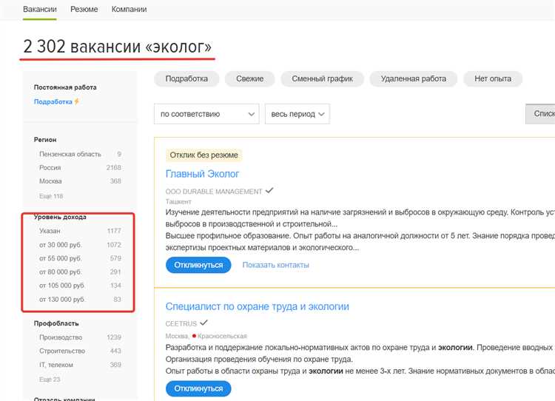Viewport: 555px width, 401px height.
Task: Click Показать контакты link
Action: click(276, 265)
